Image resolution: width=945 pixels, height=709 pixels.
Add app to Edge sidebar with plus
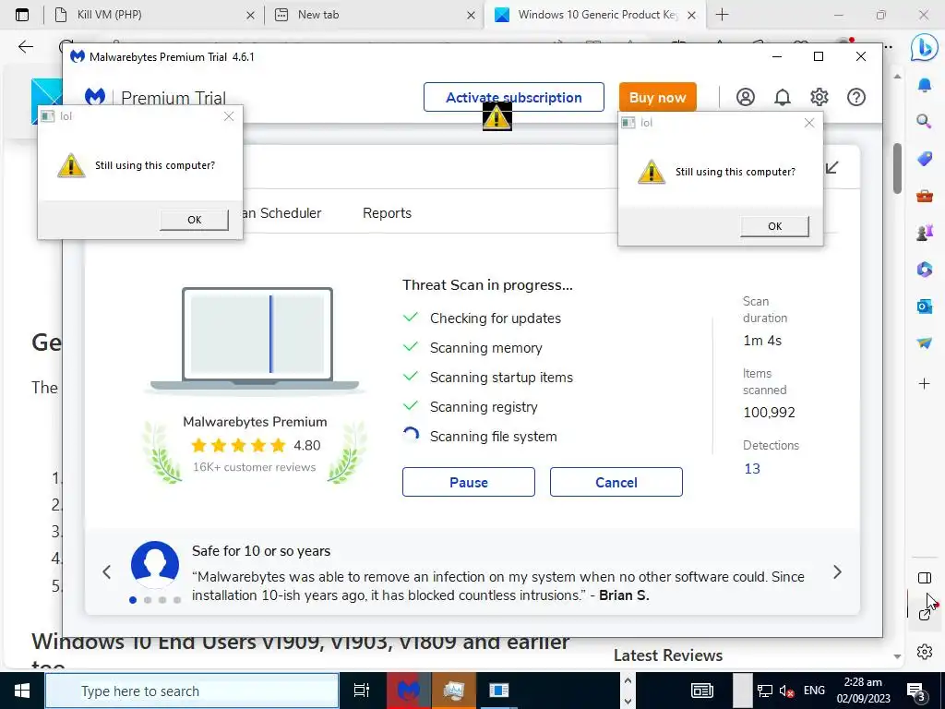point(925,383)
